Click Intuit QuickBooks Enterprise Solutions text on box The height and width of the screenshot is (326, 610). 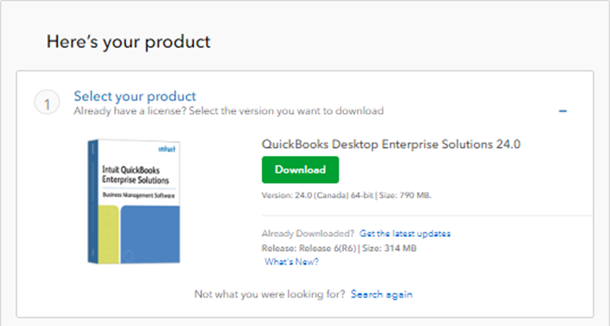[136, 175]
